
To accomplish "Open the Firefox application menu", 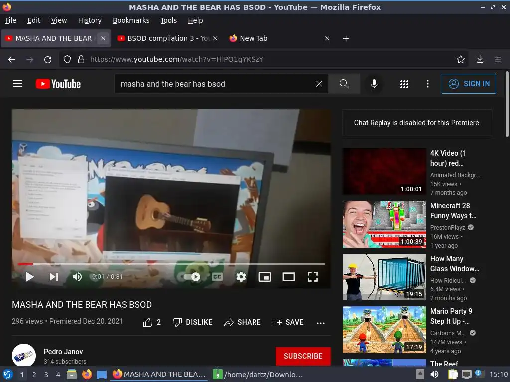I will coord(498,59).
